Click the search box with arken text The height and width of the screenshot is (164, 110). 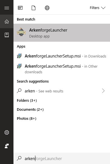[62, 158]
